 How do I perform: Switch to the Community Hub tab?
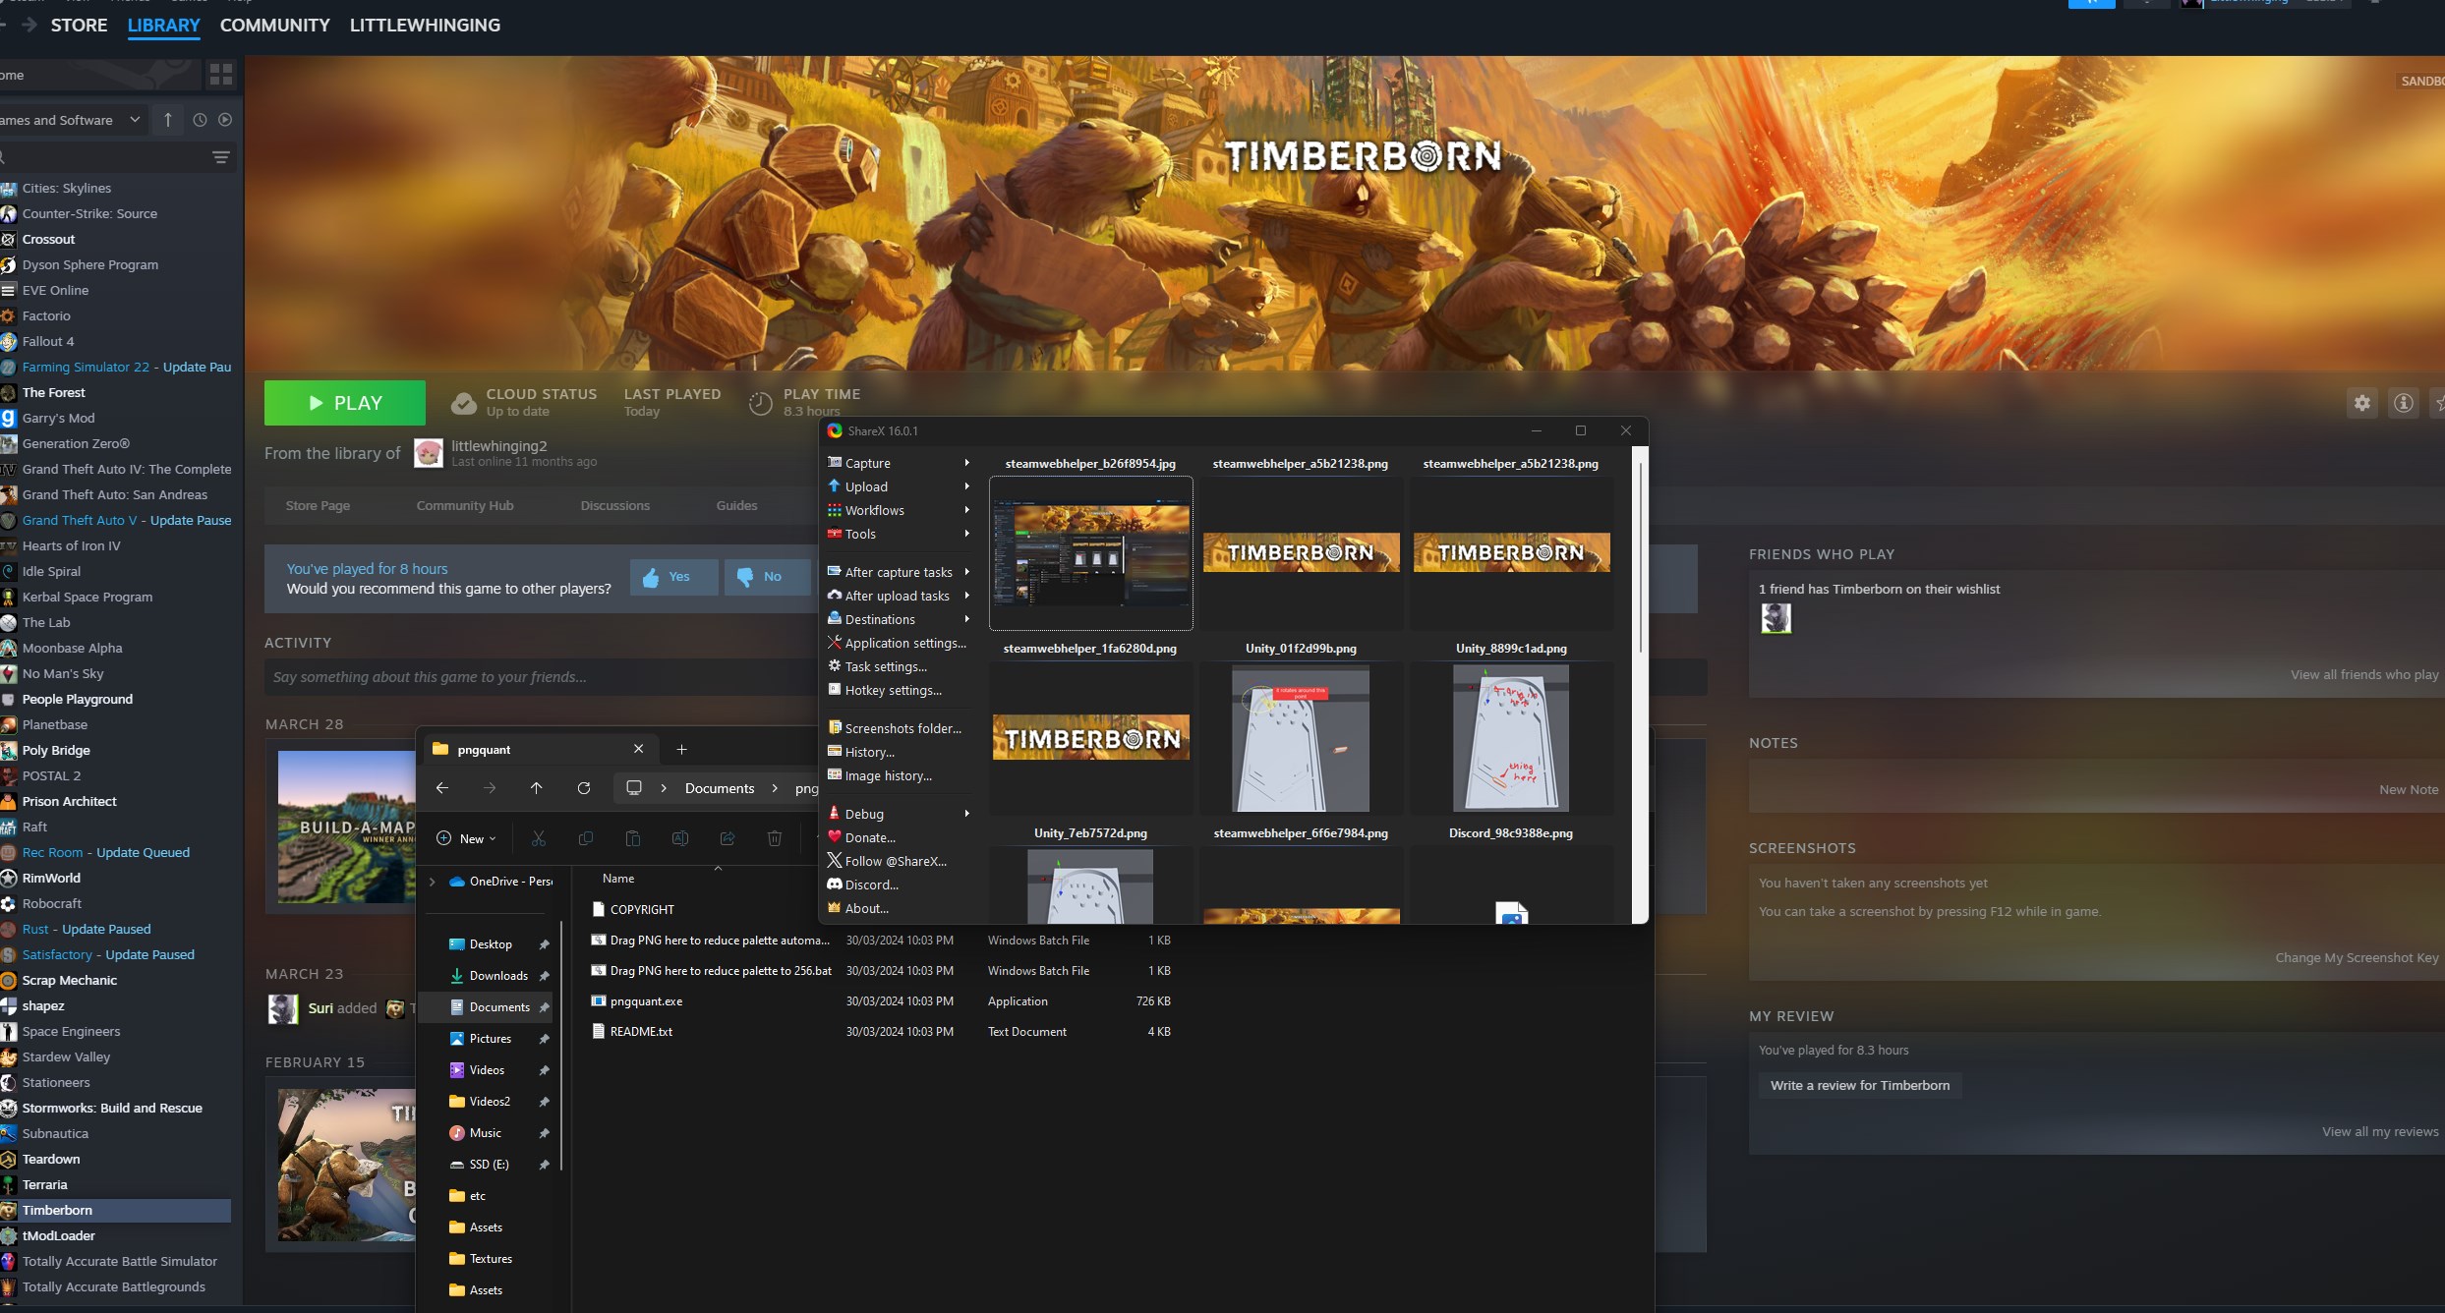[x=464, y=505]
